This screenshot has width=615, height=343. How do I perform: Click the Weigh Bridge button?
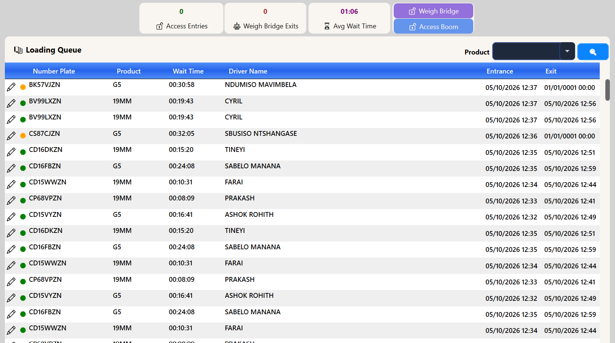point(433,11)
